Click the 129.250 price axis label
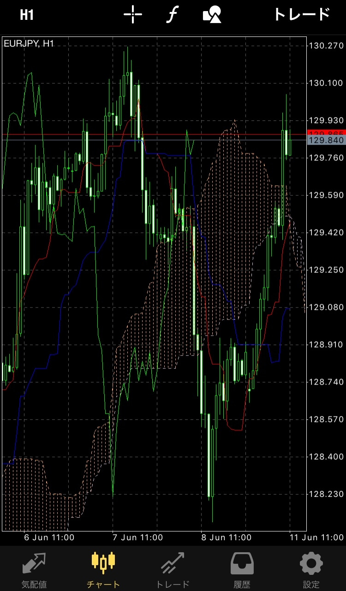Screen dimensions: 346x591 pyautogui.click(x=326, y=270)
